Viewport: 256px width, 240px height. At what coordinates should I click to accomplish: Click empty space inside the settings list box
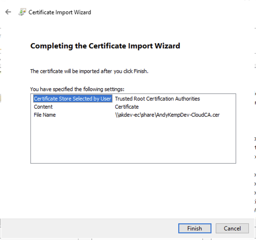pyautogui.click(x=133, y=140)
